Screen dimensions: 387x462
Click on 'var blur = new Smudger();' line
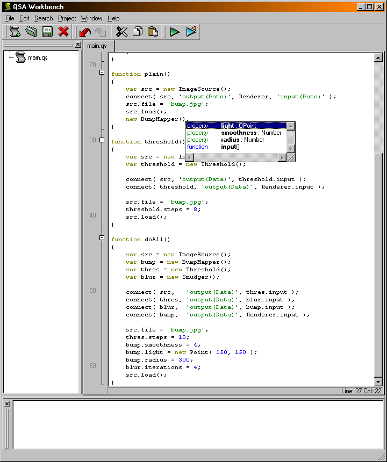[173, 277]
